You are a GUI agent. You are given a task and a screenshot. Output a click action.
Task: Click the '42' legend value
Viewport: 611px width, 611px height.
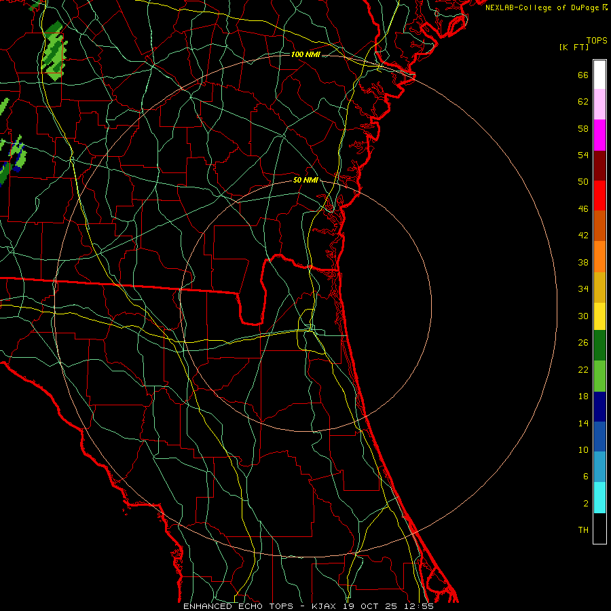583,236
